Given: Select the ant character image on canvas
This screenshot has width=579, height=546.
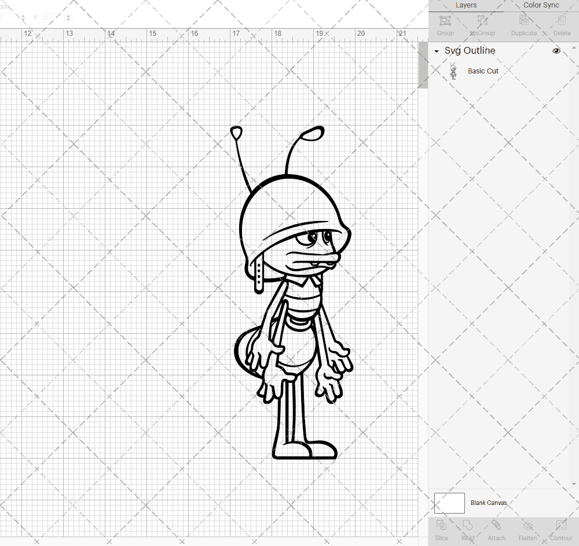Looking at the screenshot, I should tap(294, 293).
